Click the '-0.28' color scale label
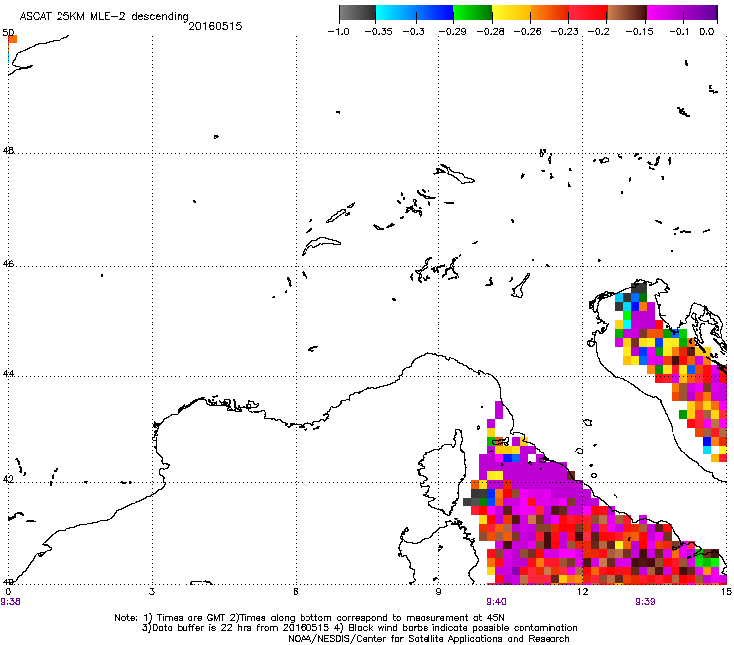Viewport: 734px width, 645px height. [x=491, y=32]
